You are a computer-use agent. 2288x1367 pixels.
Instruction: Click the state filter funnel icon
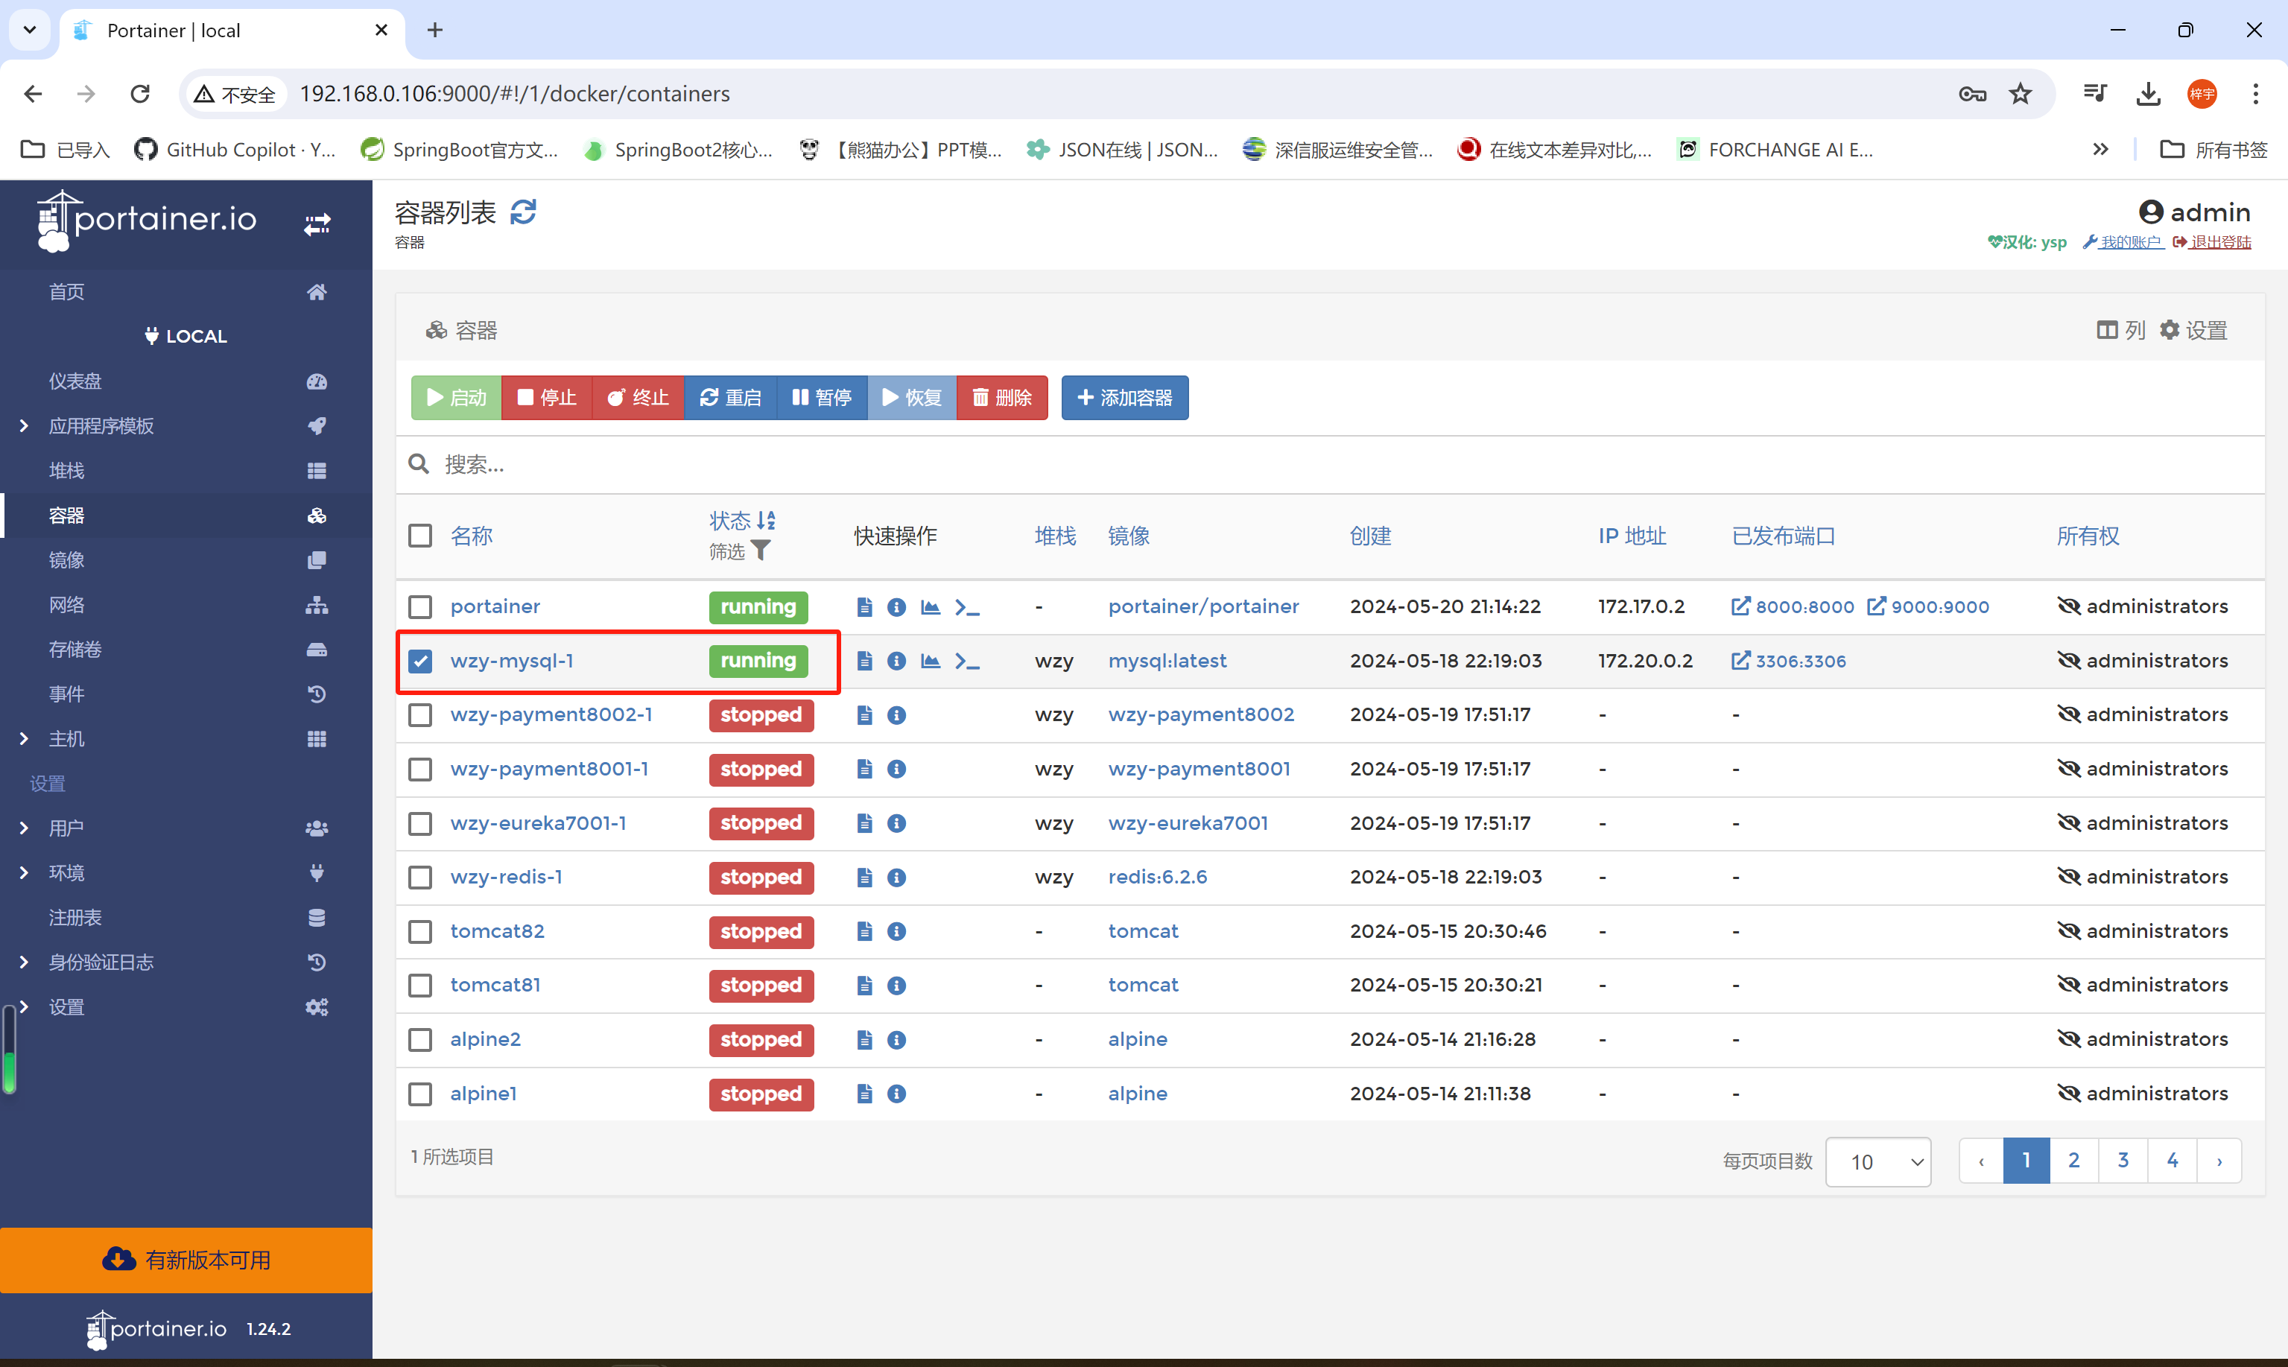pos(761,551)
